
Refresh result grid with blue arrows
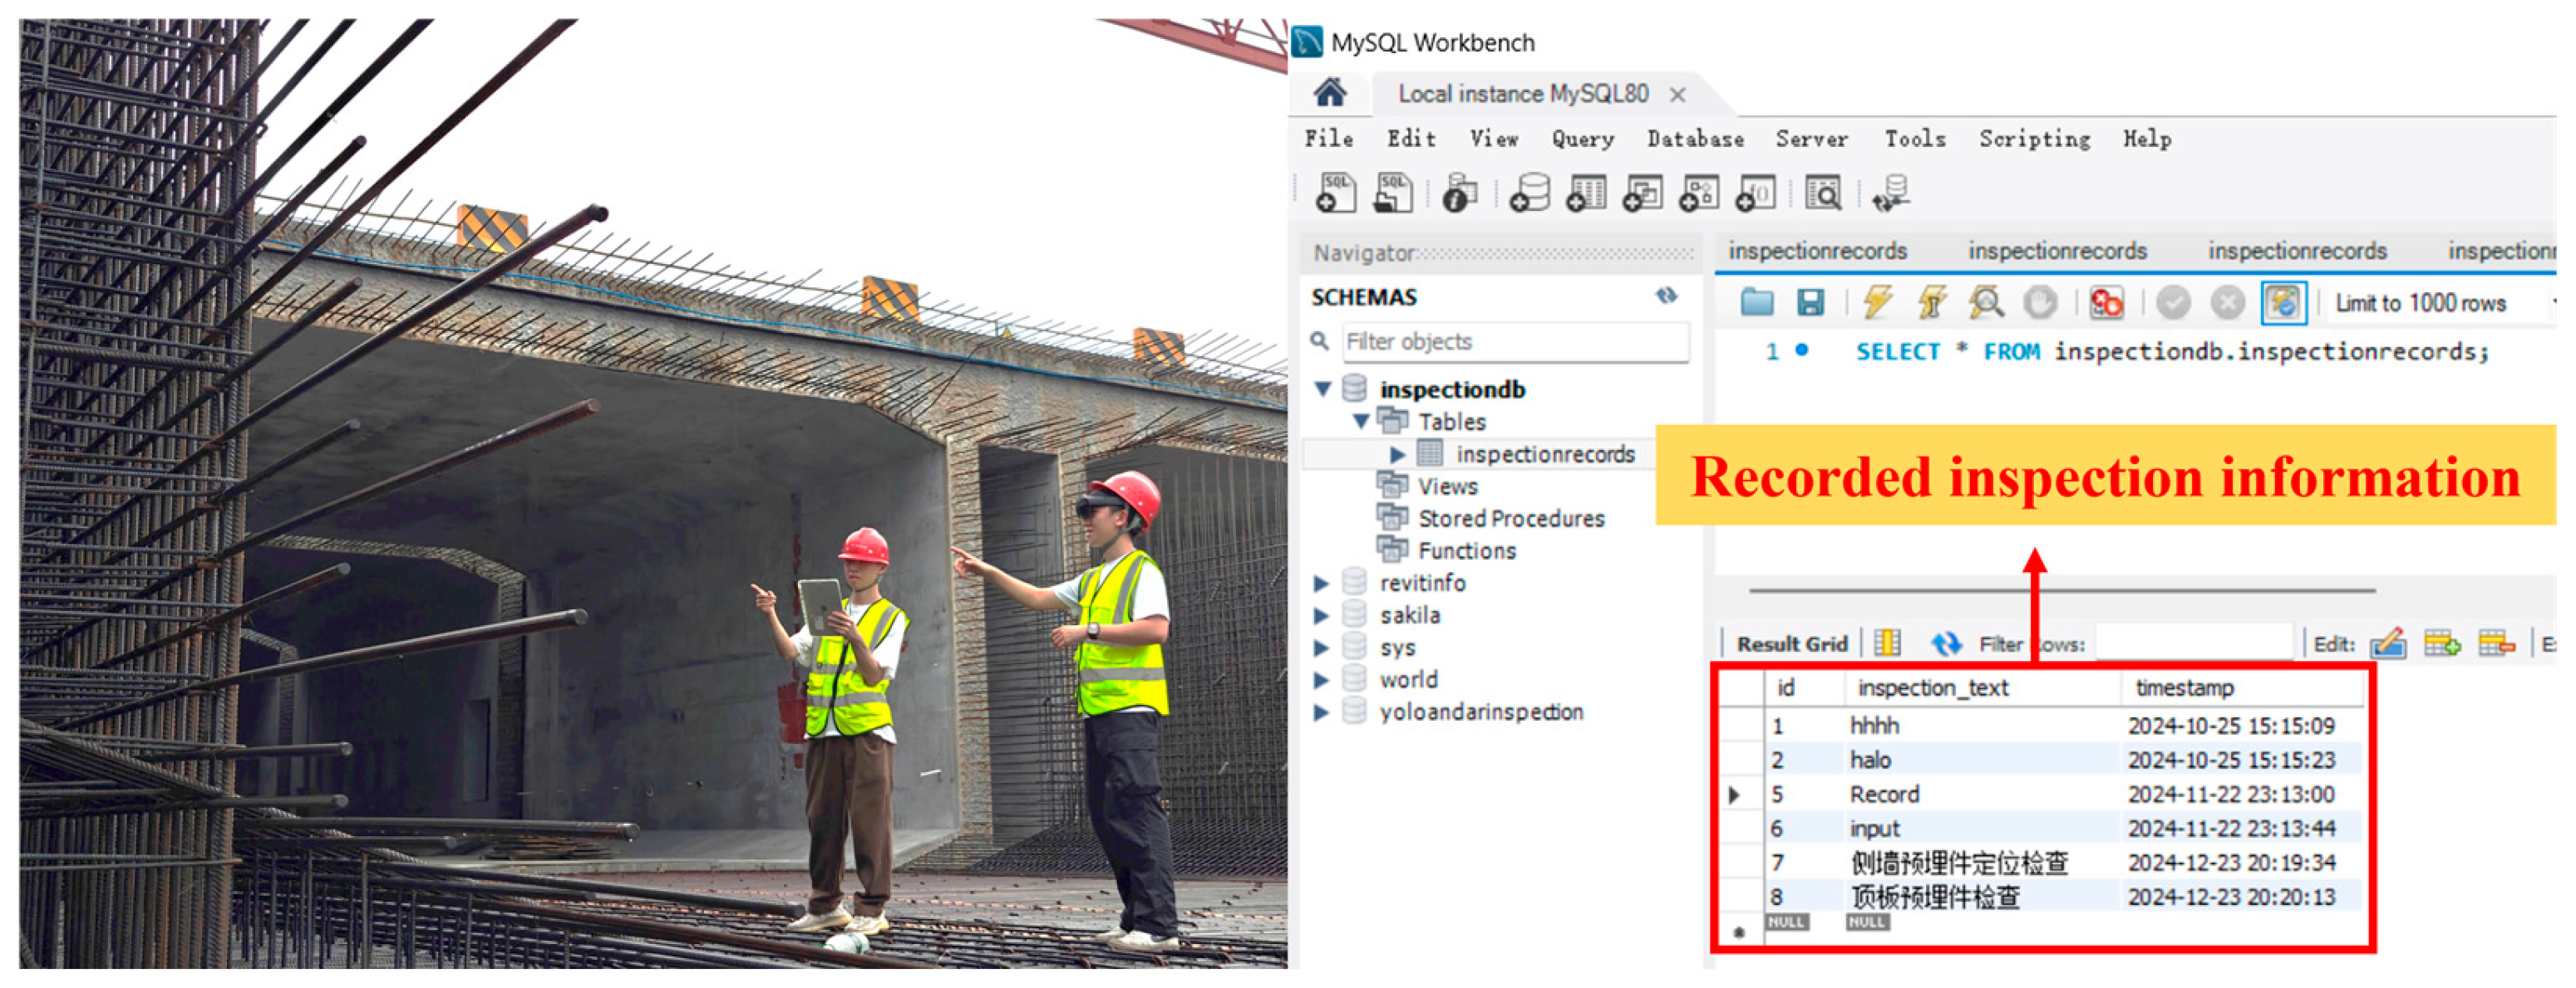1945,644
